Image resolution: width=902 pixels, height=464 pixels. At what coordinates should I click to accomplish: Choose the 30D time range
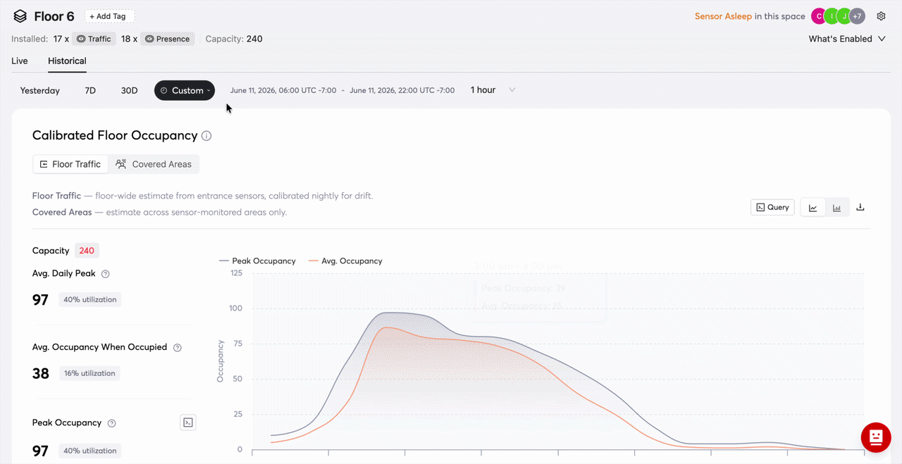[130, 90]
